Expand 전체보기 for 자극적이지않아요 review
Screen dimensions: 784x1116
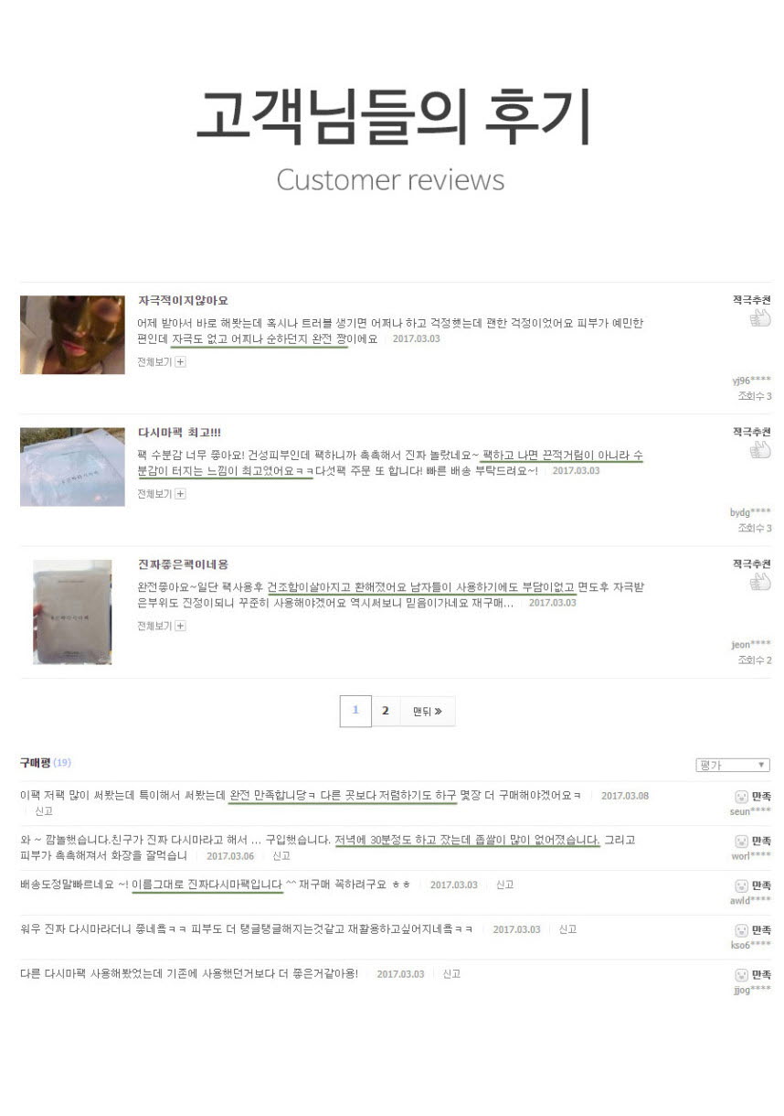tap(162, 362)
